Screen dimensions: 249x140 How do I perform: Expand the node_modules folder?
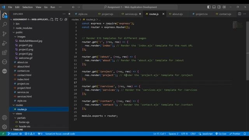pos(24,28)
